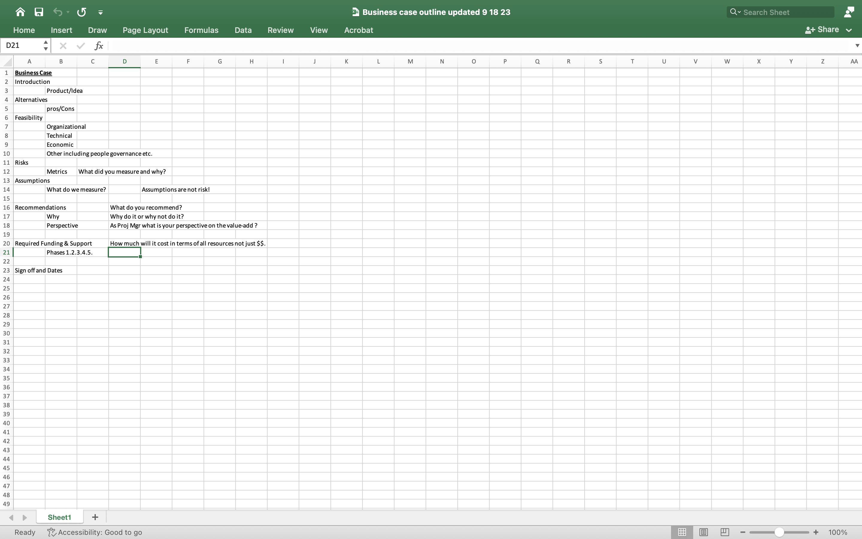862x539 pixels.
Task: Open the Customize Quick Access Toolbar menu
Action: click(101, 12)
